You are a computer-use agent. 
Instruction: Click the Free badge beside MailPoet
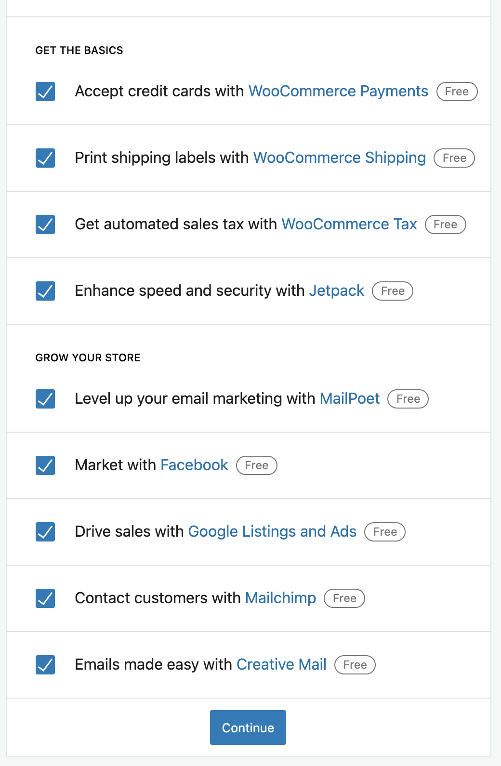(x=408, y=399)
